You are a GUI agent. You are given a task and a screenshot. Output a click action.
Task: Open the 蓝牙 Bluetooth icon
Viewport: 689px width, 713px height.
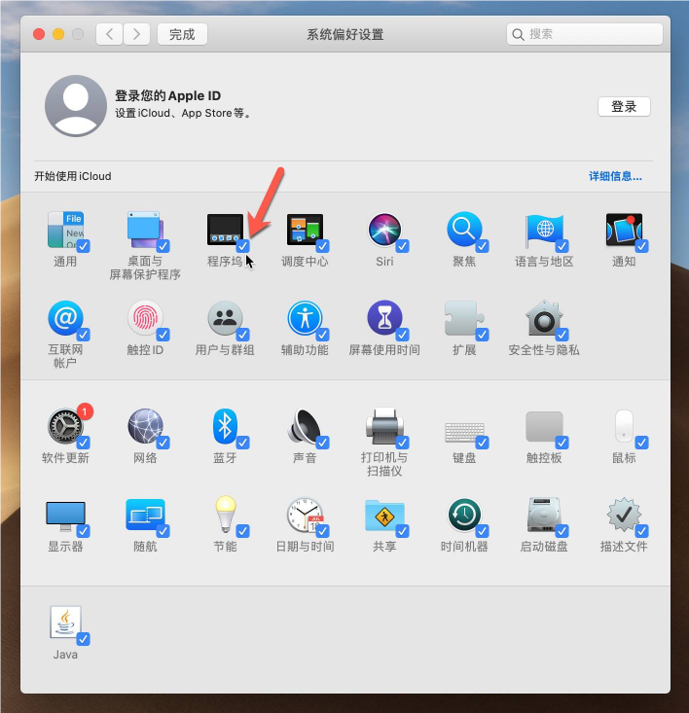pyautogui.click(x=225, y=426)
